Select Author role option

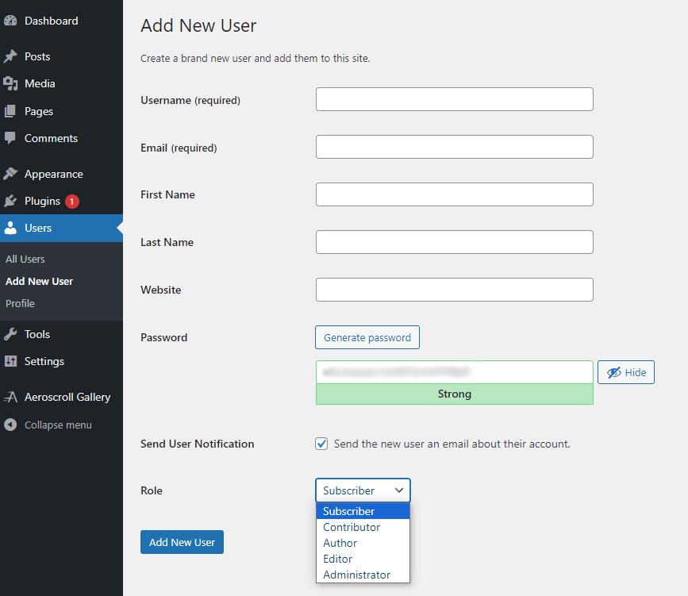click(x=363, y=543)
